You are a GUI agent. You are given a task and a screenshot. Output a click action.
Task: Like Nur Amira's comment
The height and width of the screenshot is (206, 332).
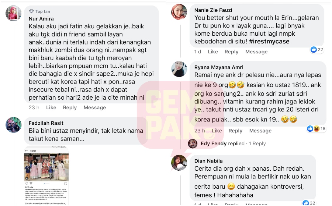click(51, 108)
